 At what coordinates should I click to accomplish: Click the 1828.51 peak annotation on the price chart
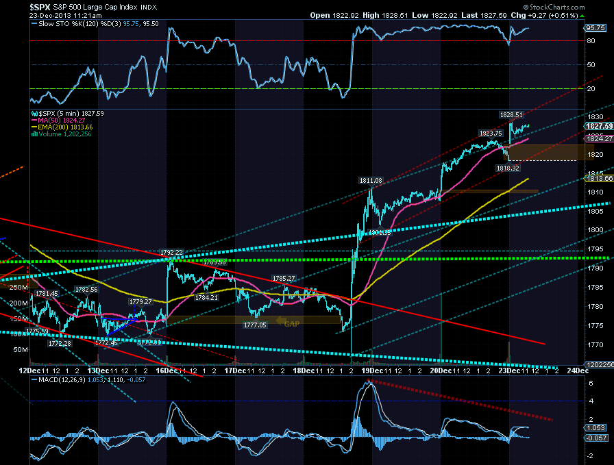(x=511, y=114)
